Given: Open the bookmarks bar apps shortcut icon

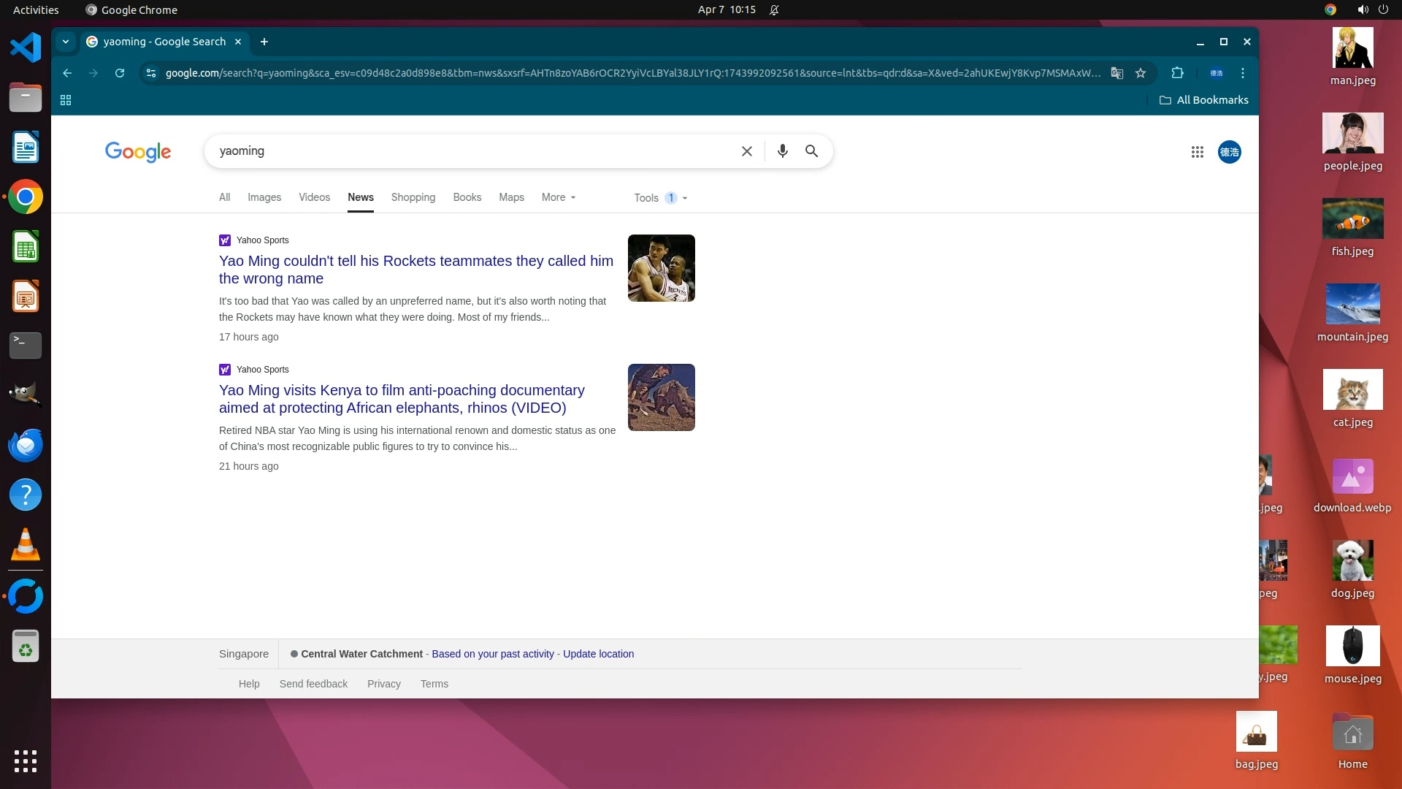Looking at the screenshot, I should (x=66, y=100).
